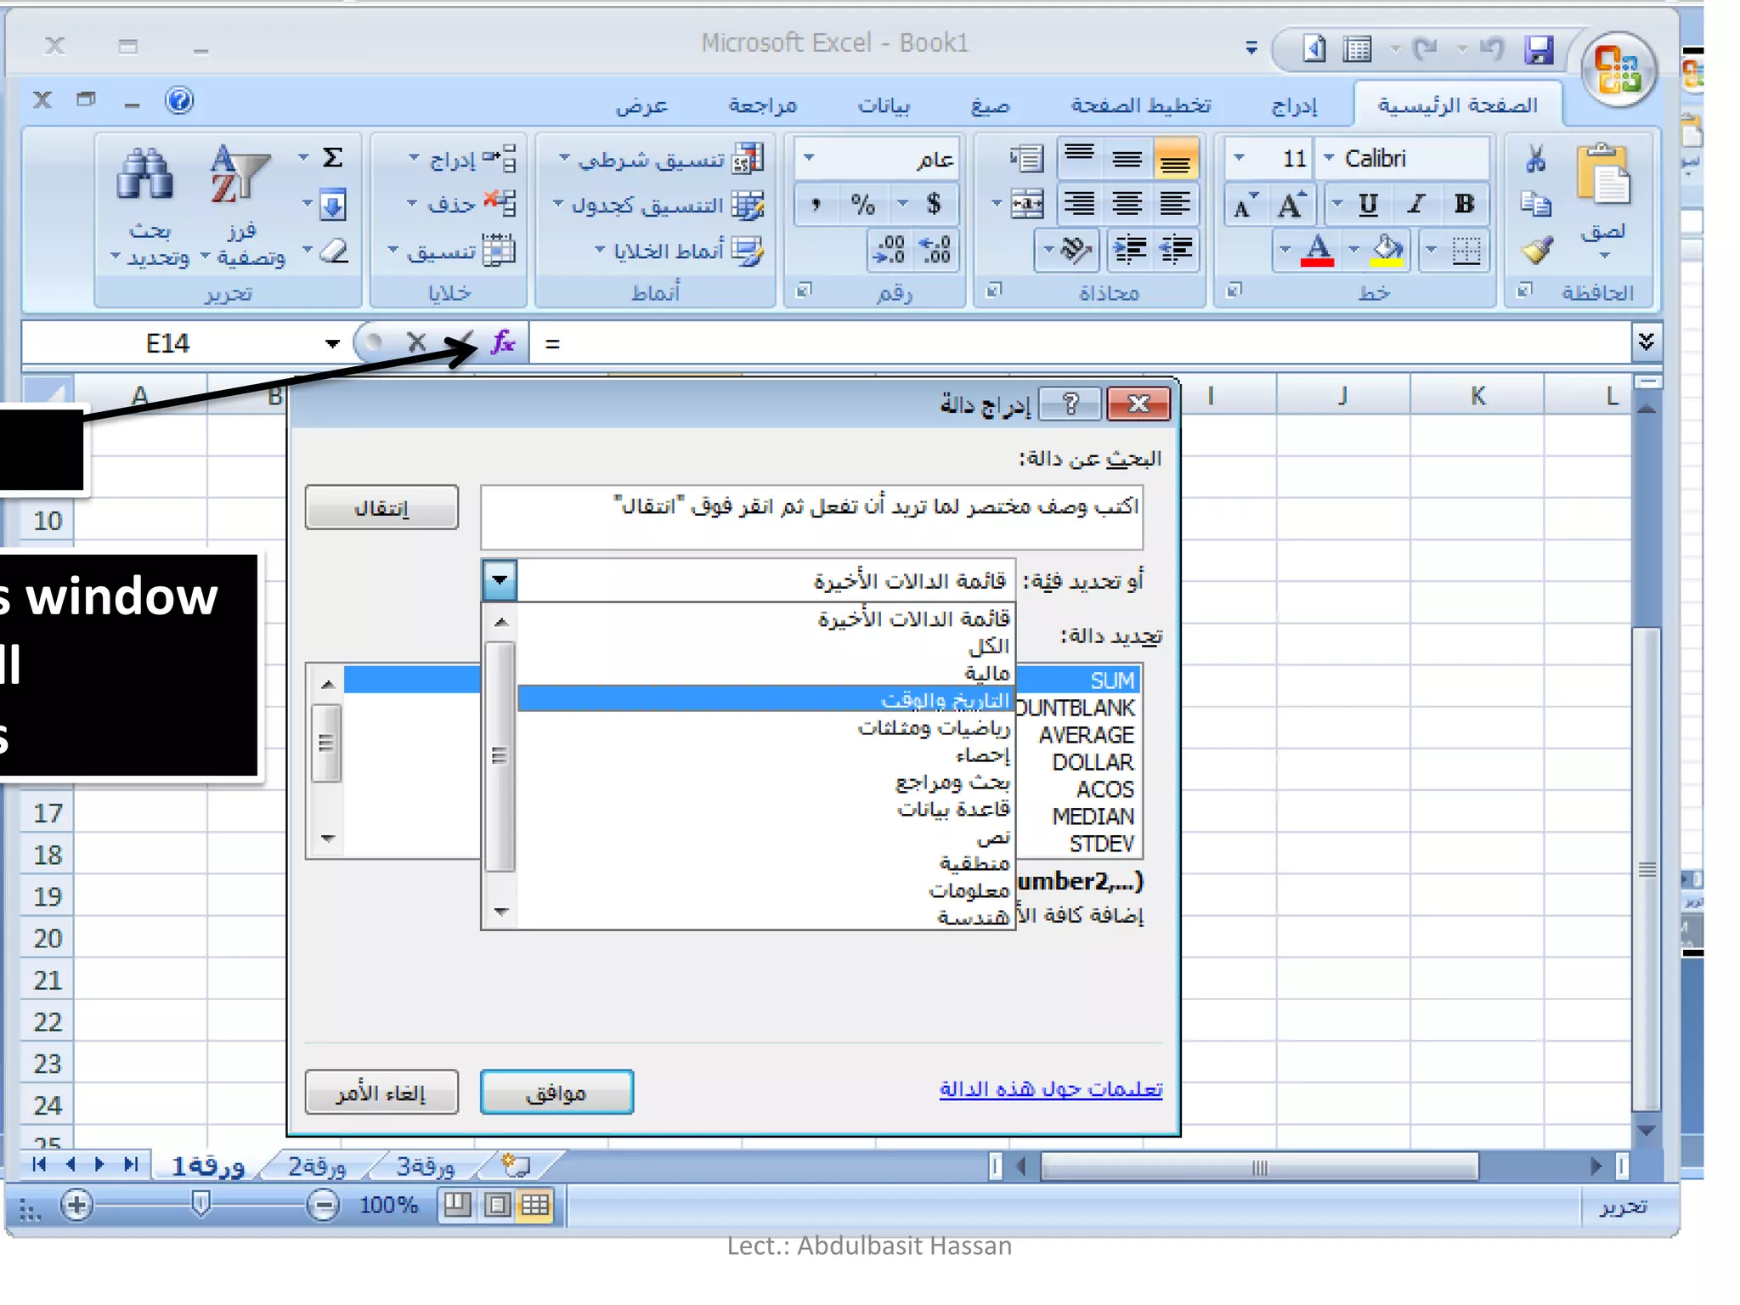The image size is (1740, 1305).
Task: Click the Shrink Font icon
Action: point(1245,206)
